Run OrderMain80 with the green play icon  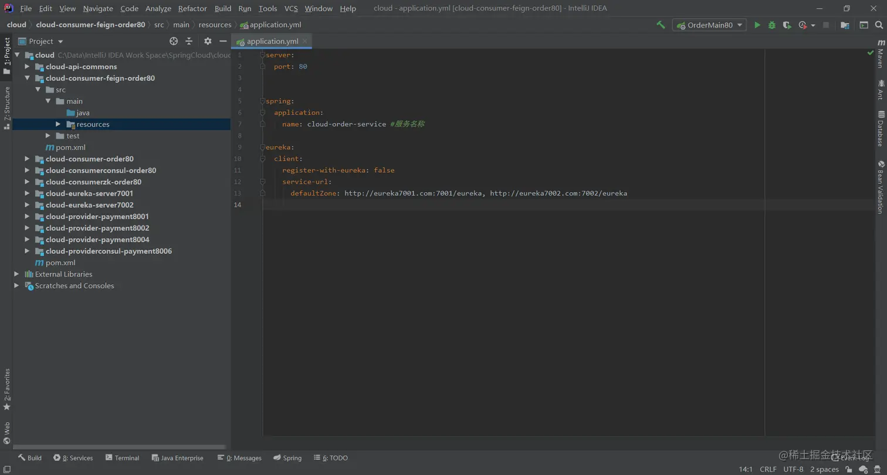tap(757, 25)
